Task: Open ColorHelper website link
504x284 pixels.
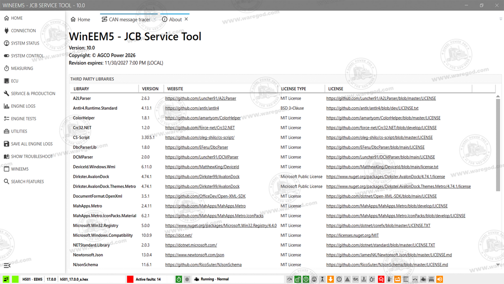Action: [203, 118]
